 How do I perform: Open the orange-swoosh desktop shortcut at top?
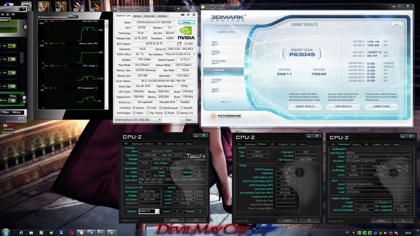(96, 6)
